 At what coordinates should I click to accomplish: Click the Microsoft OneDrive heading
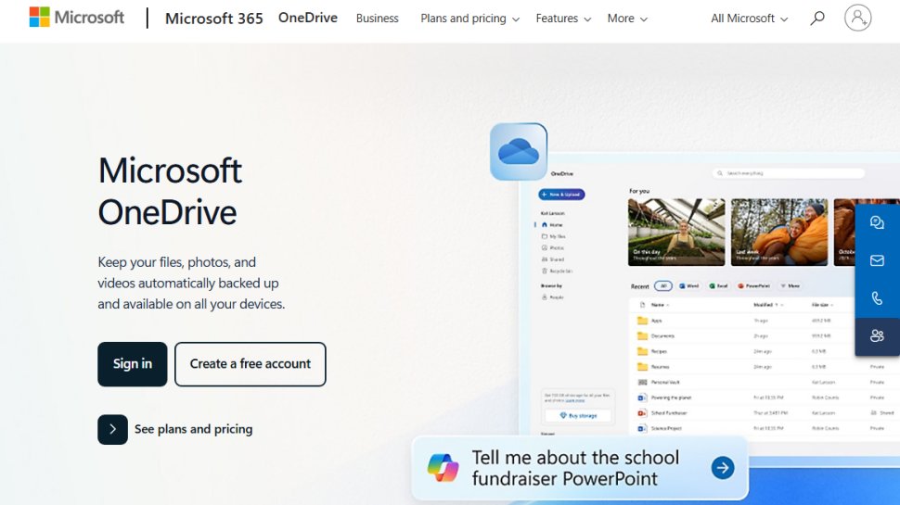pos(170,192)
